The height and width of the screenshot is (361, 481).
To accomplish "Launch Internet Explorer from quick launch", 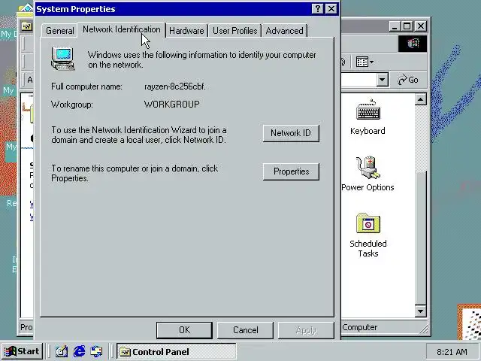I will click(79, 351).
